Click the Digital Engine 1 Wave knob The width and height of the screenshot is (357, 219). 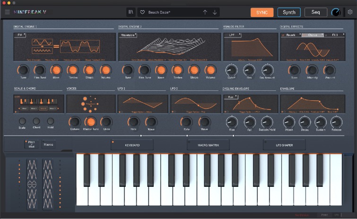point(56,70)
